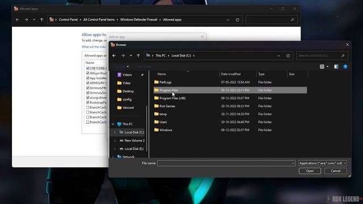The image size is (363, 204).
Task: Uncheck the App Installer checkbox
Action: [87, 78]
